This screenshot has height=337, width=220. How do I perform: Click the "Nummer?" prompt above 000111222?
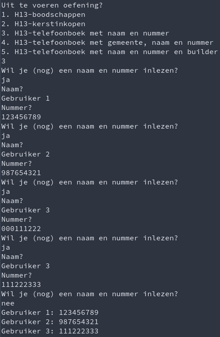pyautogui.click(x=16, y=219)
